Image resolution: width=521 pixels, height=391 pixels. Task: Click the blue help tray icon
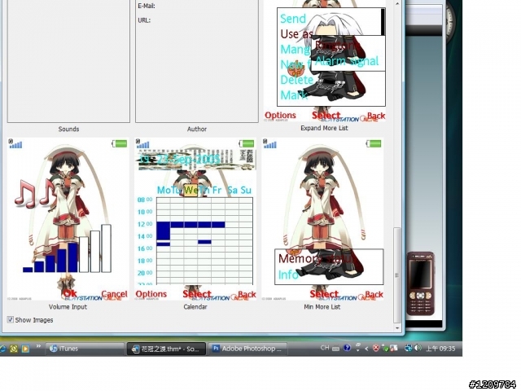pos(348,348)
